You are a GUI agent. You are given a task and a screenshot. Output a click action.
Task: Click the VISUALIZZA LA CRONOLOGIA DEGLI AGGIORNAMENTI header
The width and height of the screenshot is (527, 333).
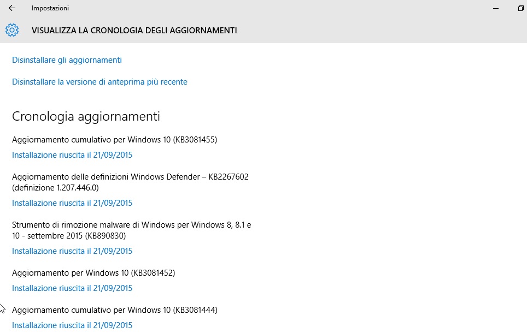(x=134, y=31)
